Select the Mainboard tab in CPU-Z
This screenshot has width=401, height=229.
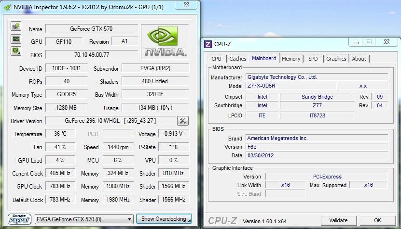click(264, 58)
